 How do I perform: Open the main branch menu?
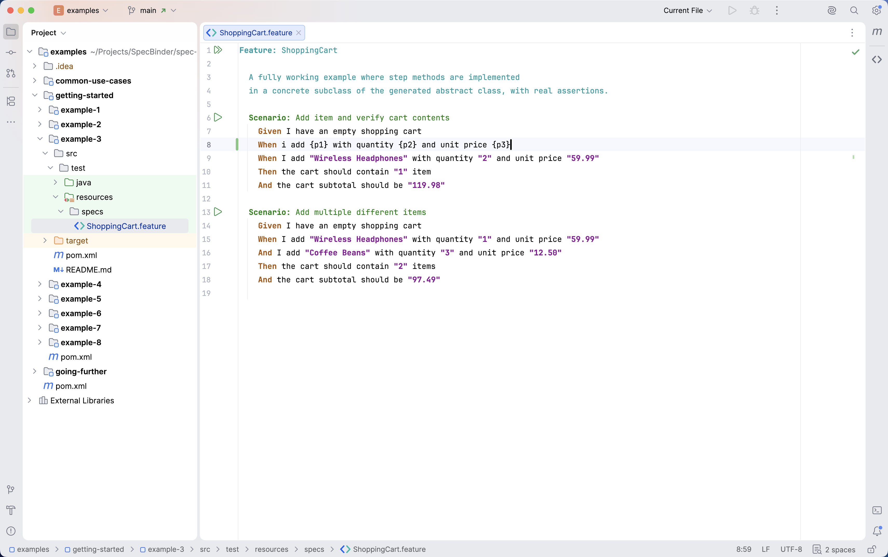(152, 10)
